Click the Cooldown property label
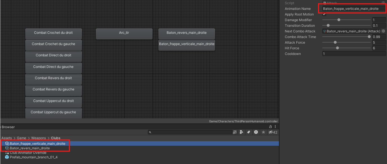This screenshot has width=387, height=164. 293,54
